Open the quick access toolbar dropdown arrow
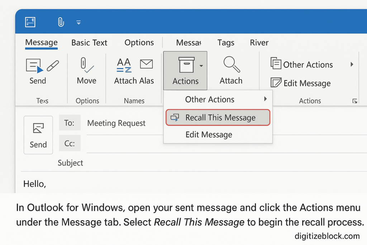Viewport: 367px width, 245px height. (78, 23)
